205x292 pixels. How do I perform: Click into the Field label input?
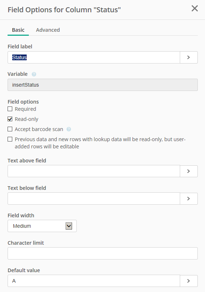94,57
